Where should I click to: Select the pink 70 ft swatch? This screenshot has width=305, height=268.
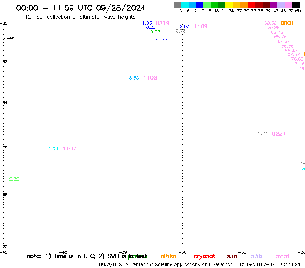(x=289, y=5)
